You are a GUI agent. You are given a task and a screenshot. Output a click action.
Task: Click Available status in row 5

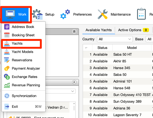[x=100, y=81]
